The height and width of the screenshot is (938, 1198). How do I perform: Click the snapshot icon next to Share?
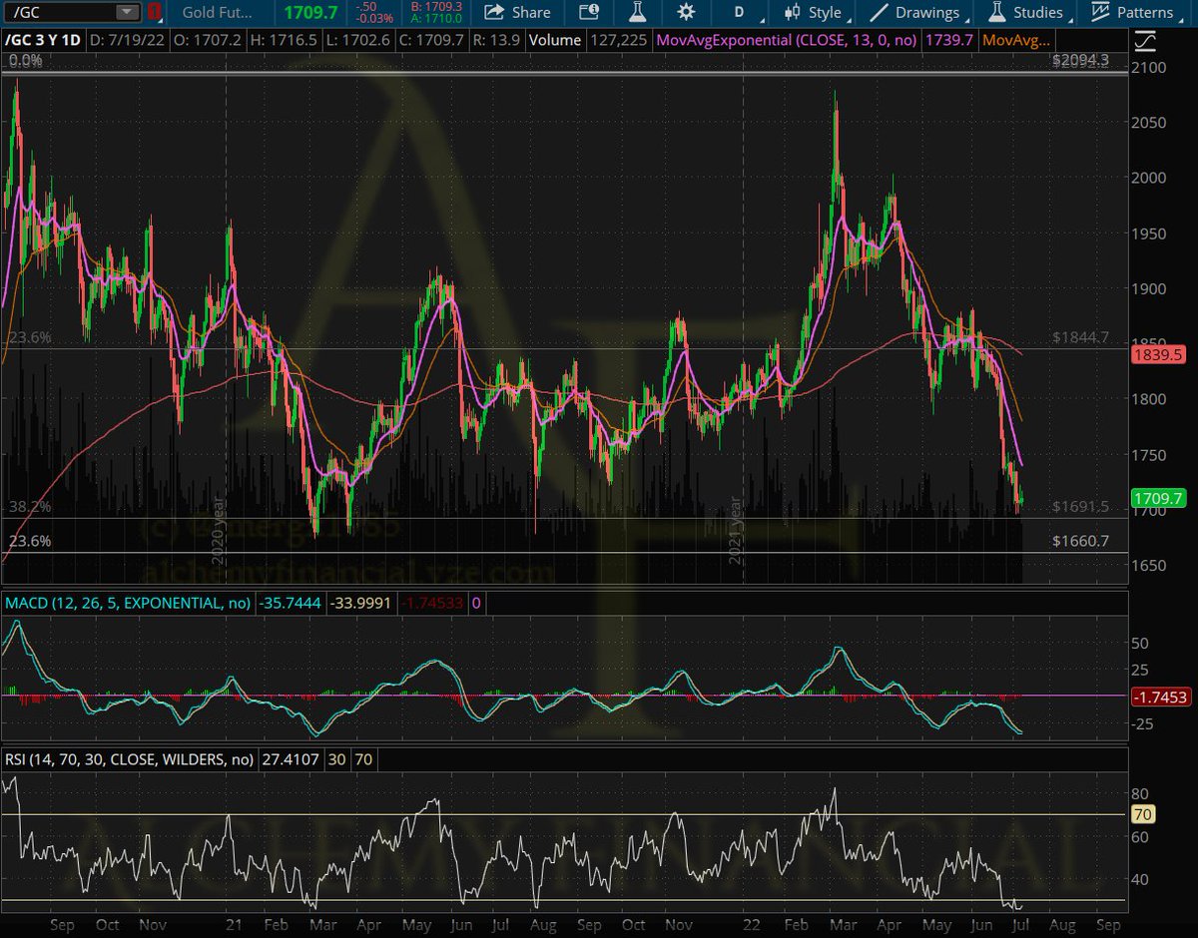(x=589, y=13)
